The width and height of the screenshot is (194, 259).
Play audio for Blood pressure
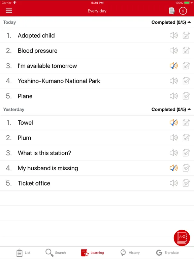173,51
